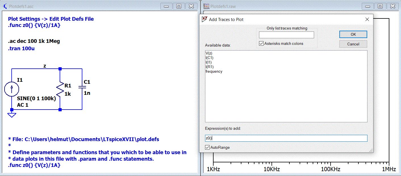
Task: Close the Add Traces to Plot dialog
Action: 367,19
